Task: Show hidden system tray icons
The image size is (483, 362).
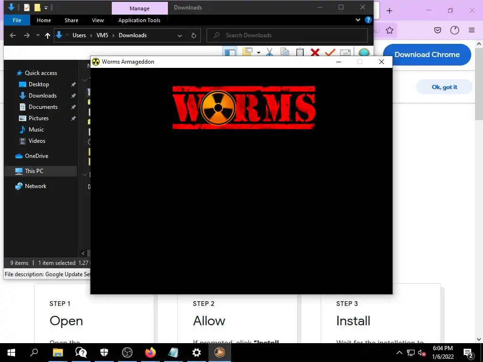Action: point(399,353)
